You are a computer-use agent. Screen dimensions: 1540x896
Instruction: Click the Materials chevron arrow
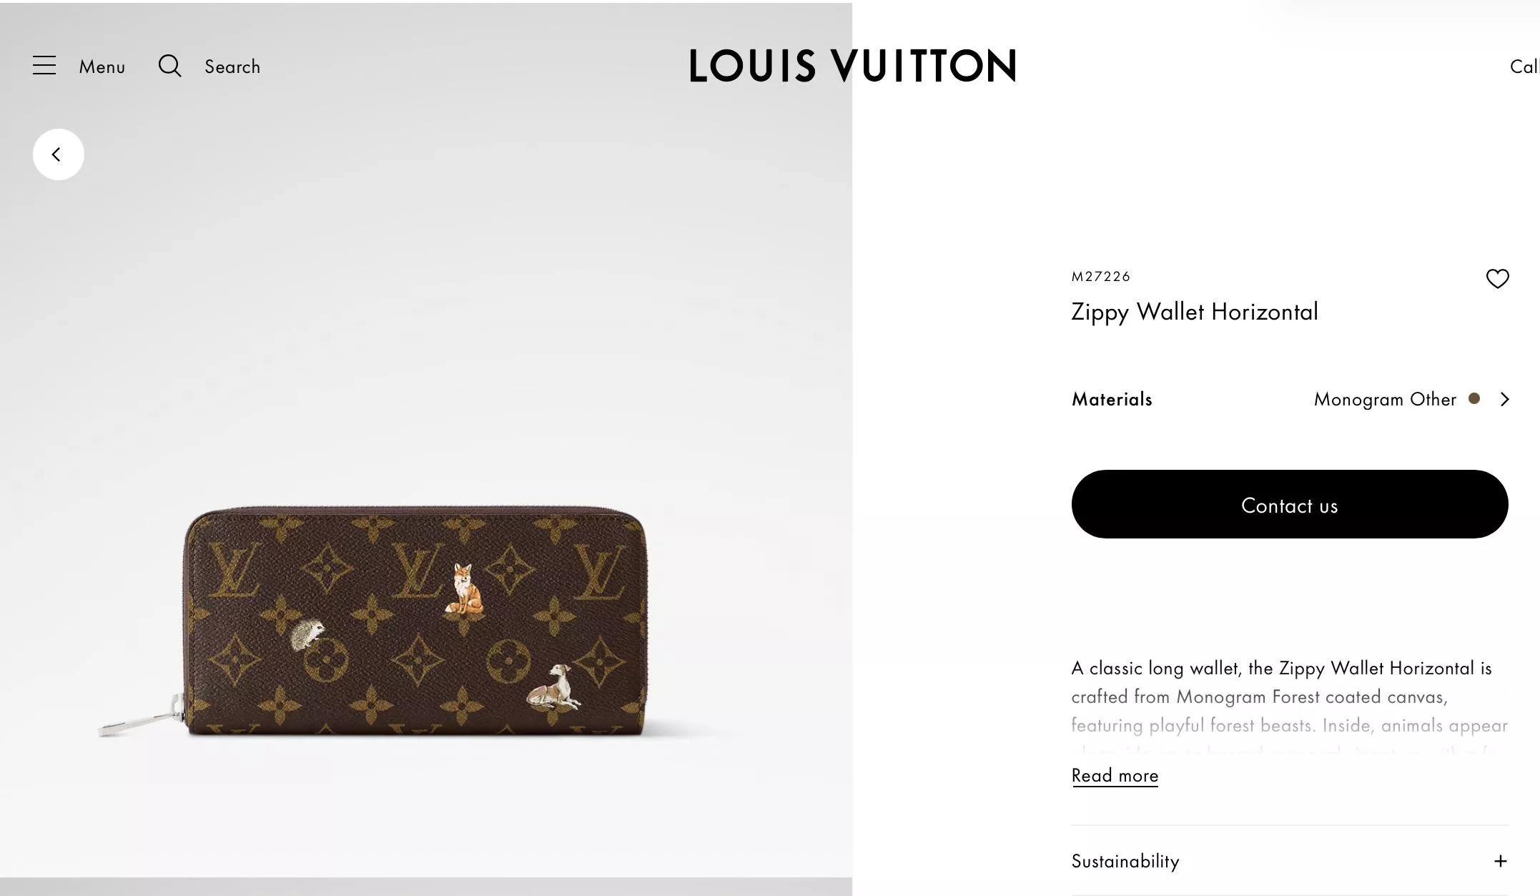click(1504, 399)
